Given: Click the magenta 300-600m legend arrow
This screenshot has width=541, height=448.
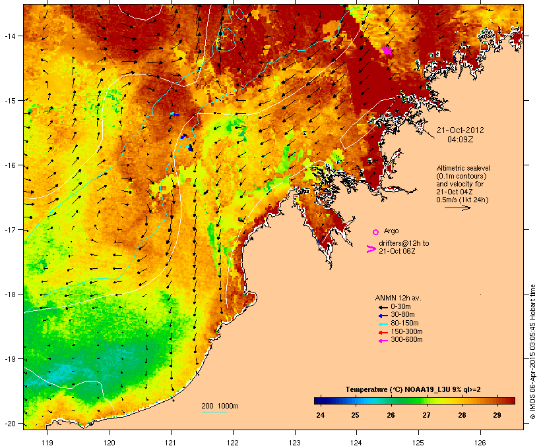Looking at the screenshot, I should [x=383, y=341].
